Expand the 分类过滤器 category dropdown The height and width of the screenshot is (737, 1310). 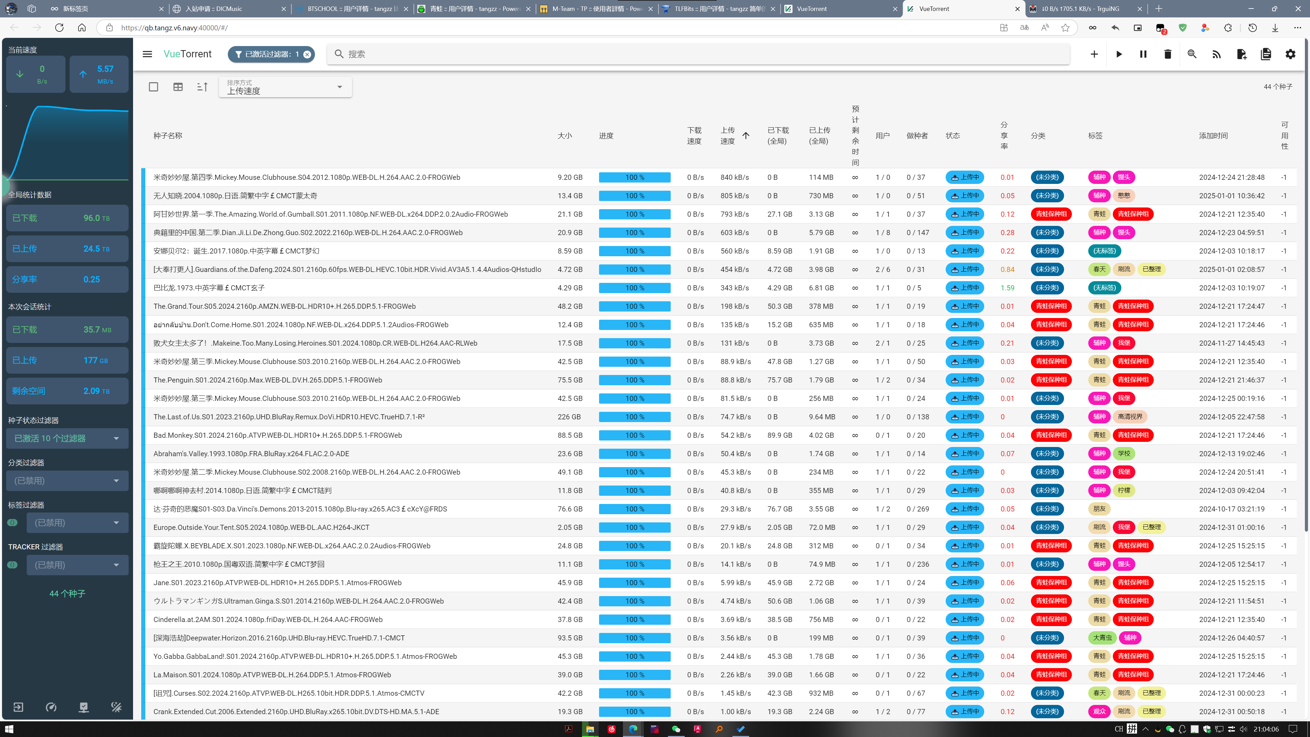click(x=67, y=481)
